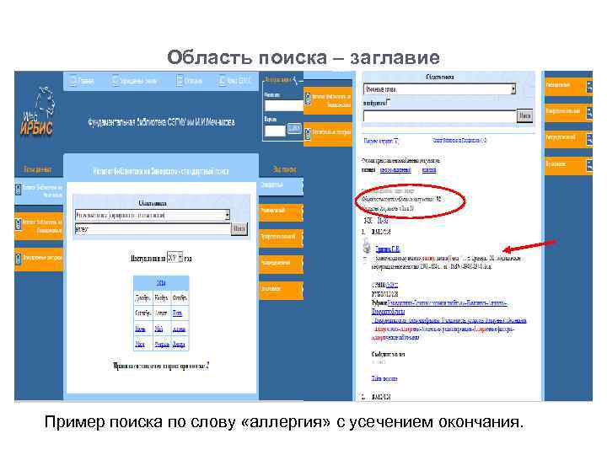The width and height of the screenshot is (607, 455).
Task: Click the Ноябрь cell in the calendar
Action: [x=161, y=298]
